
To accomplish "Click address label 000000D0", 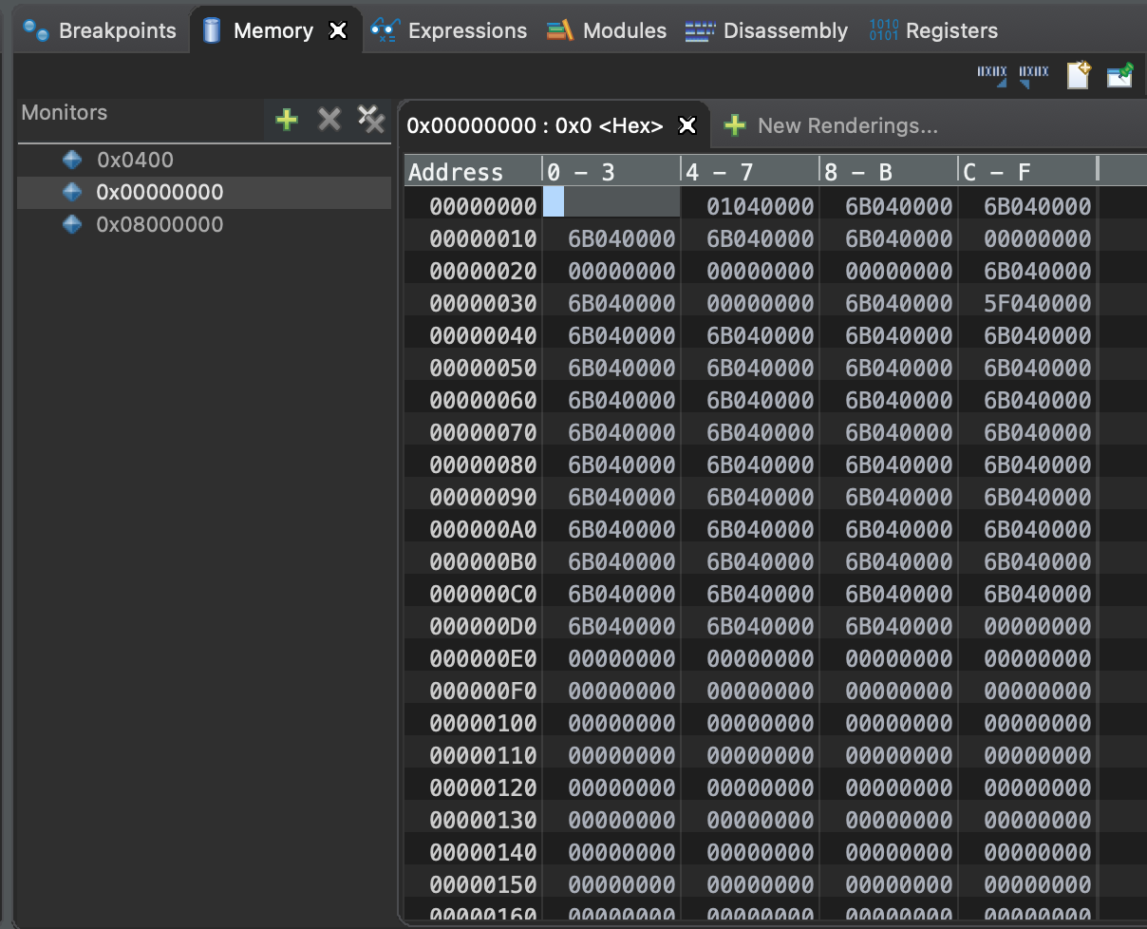I will point(482,626).
